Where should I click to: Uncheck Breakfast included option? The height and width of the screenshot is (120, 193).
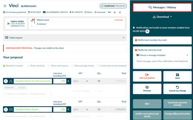click(4, 66)
